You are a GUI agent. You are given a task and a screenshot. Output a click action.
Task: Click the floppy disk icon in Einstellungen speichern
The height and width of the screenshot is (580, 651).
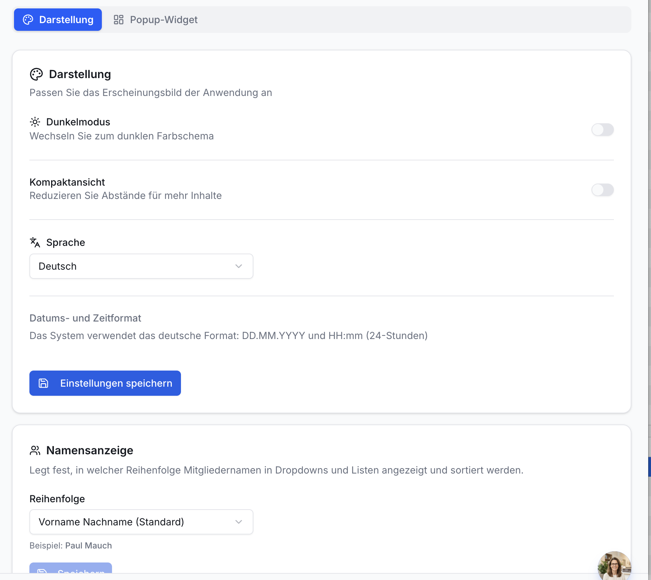pyautogui.click(x=43, y=383)
